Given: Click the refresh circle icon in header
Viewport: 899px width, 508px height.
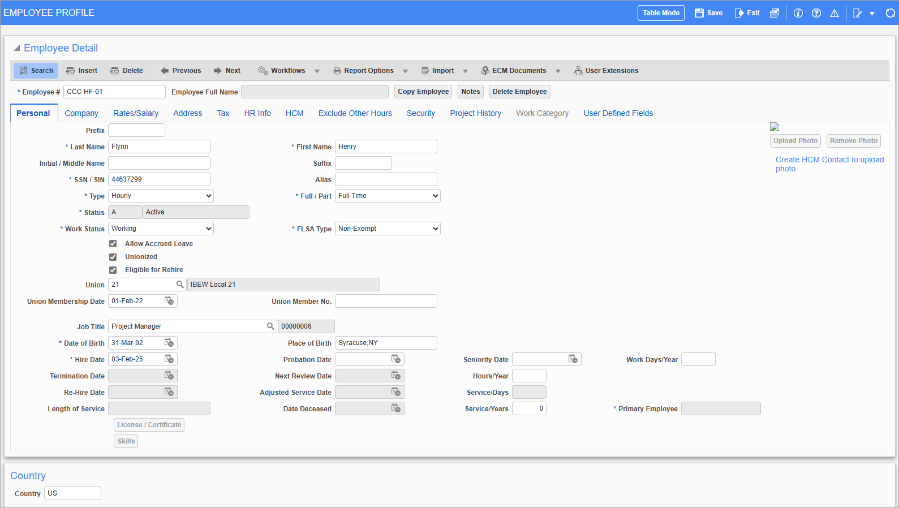Looking at the screenshot, I should pyautogui.click(x=891, y=13).
